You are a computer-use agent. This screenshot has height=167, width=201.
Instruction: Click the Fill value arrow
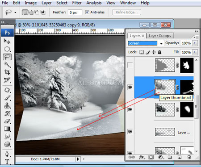point(195,52)
